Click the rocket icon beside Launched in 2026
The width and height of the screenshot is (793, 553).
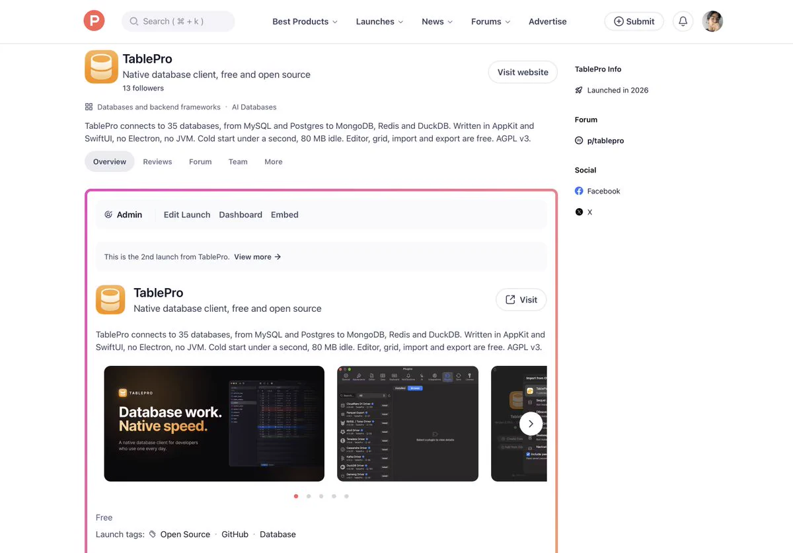point(579,91)
